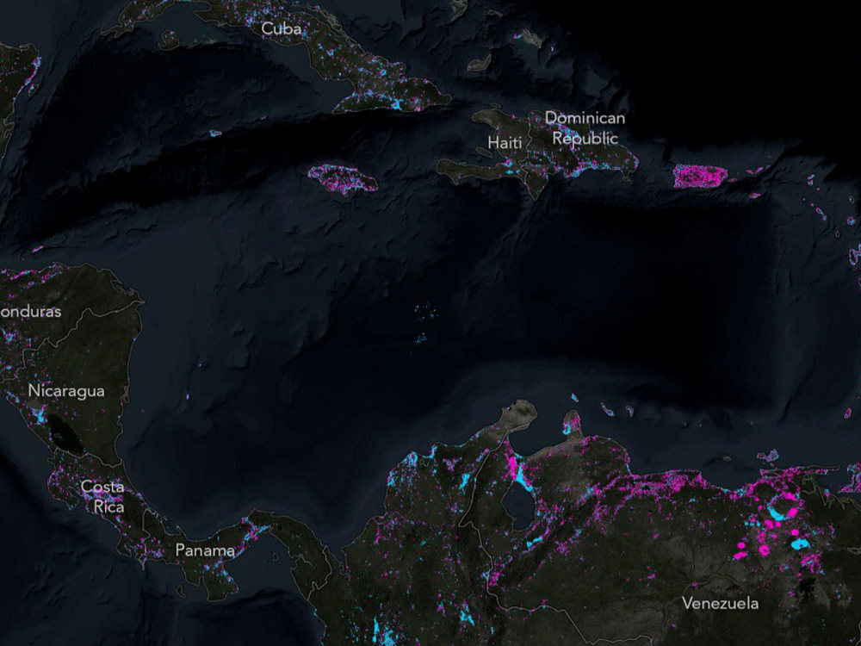Select the bright magenta Puerto Rico island
Screen dimensions: 861x646
pos(699,176)
